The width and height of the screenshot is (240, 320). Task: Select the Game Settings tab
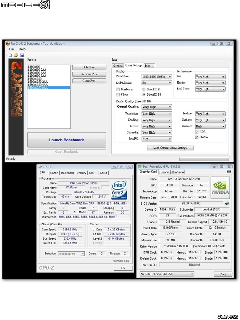pyautogui.click(x=134, y=65)
